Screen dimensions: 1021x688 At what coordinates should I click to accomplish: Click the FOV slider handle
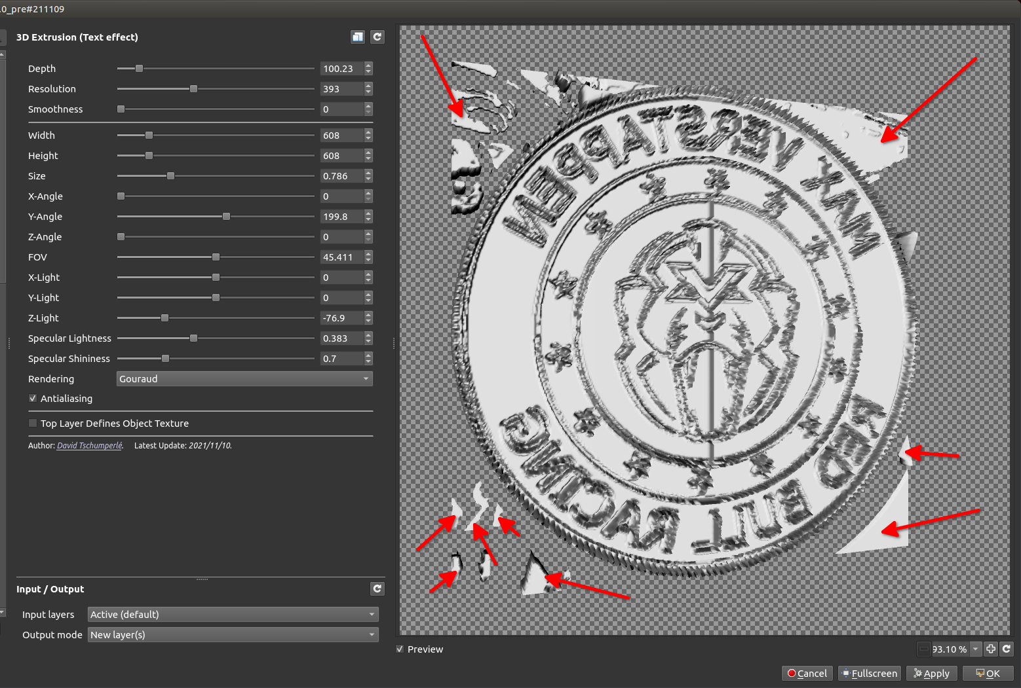pyautogui.click(x=216, y=257)
